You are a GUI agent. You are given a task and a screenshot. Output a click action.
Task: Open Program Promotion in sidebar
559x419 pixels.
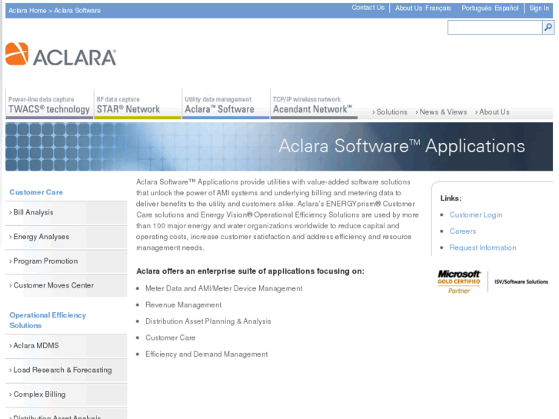tap(66, 261)
